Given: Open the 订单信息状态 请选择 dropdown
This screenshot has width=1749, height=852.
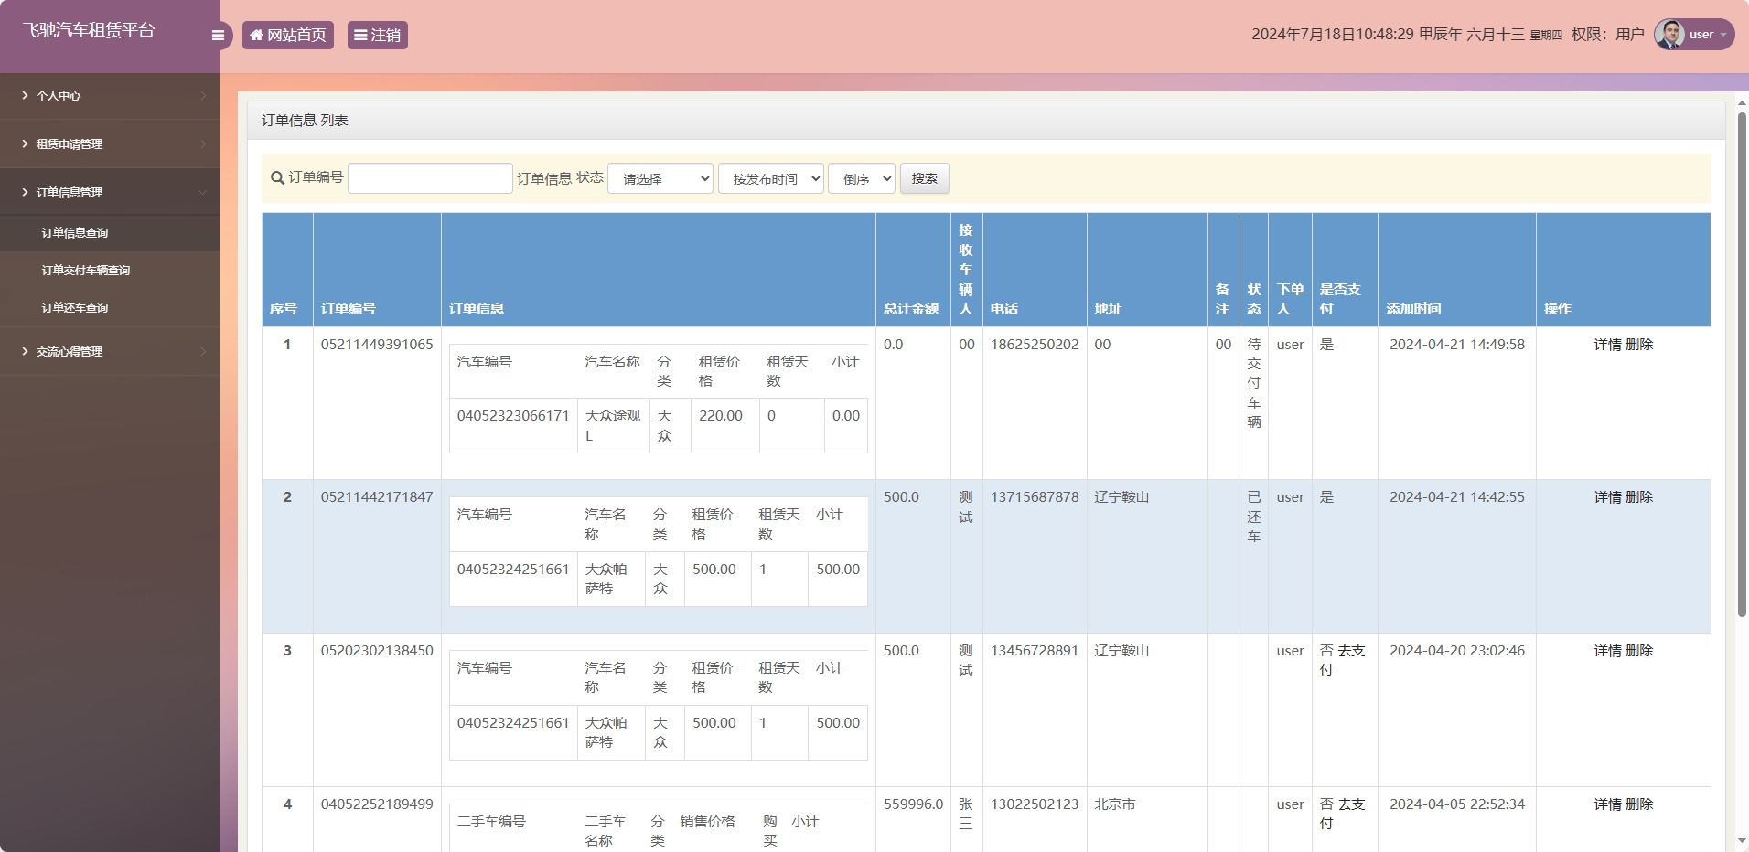Looking at the screenshot, I should [660, 179].
